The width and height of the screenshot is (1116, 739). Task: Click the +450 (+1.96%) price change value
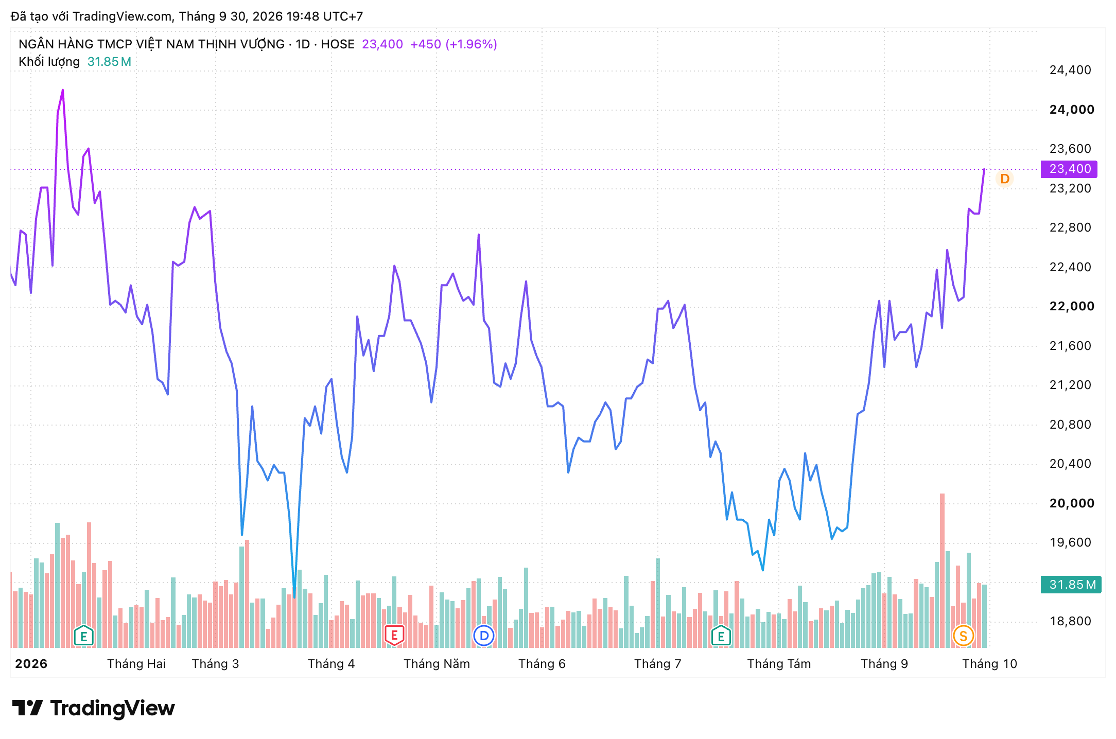tap(454, 44)
